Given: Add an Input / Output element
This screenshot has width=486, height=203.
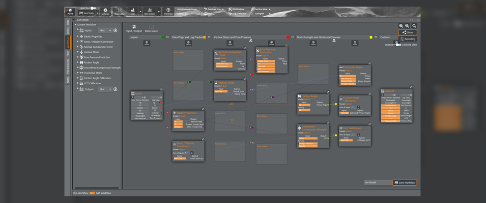Looking at the screenshot, I should (x=134, y=28).
